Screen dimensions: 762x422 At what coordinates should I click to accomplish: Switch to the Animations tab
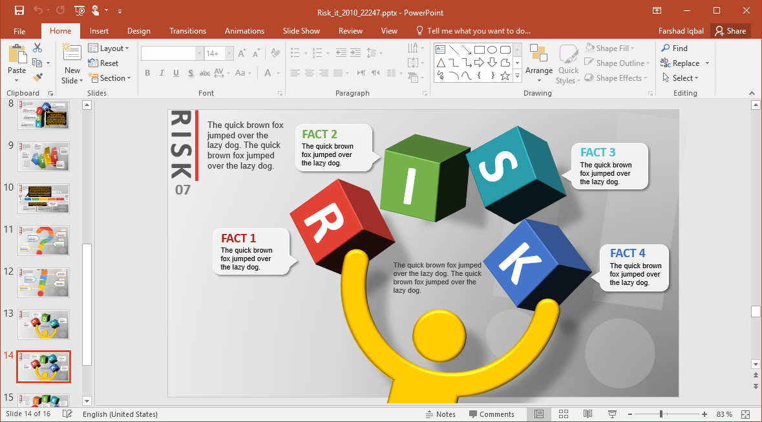(x=244, y=31)
